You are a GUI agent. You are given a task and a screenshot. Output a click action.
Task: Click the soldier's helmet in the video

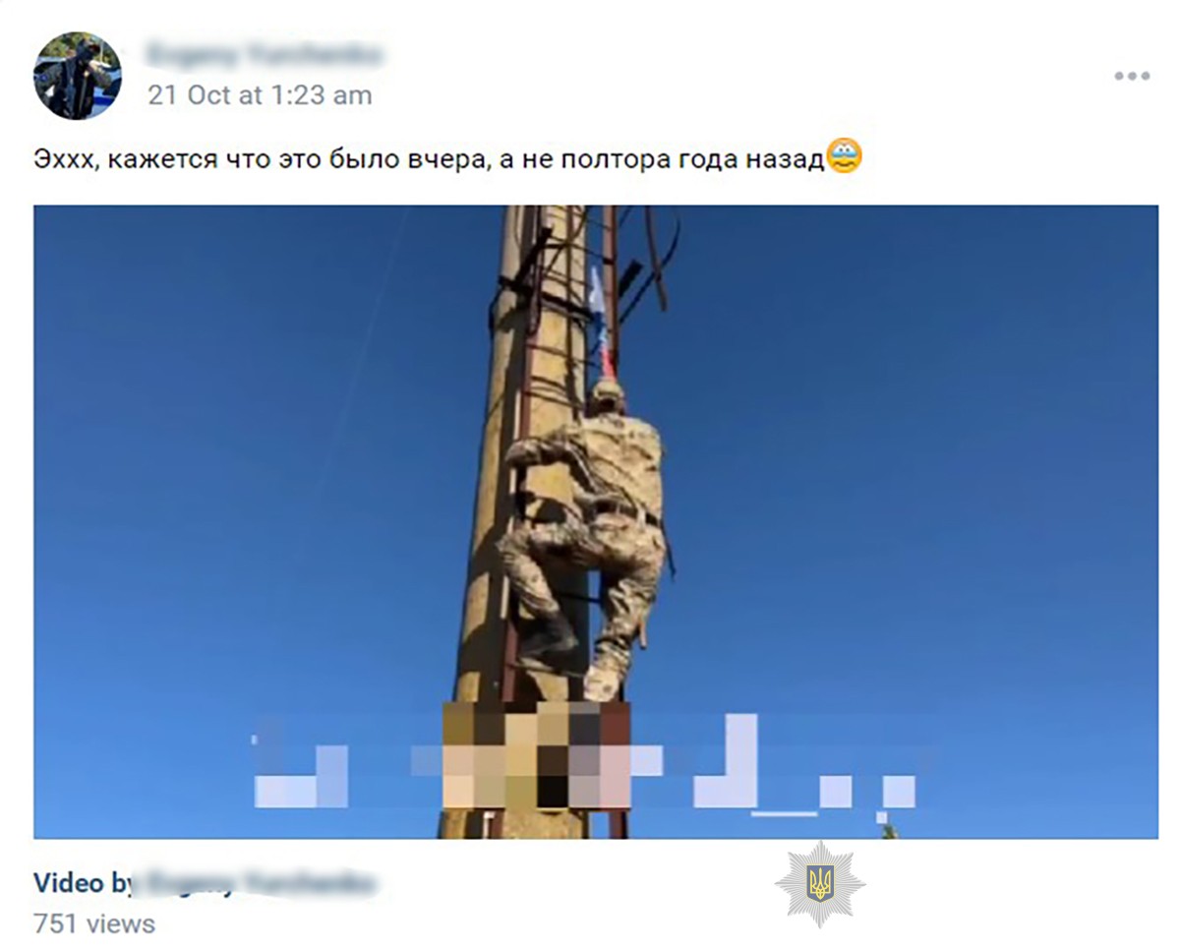pyautogui.click(x=608, y=396)
